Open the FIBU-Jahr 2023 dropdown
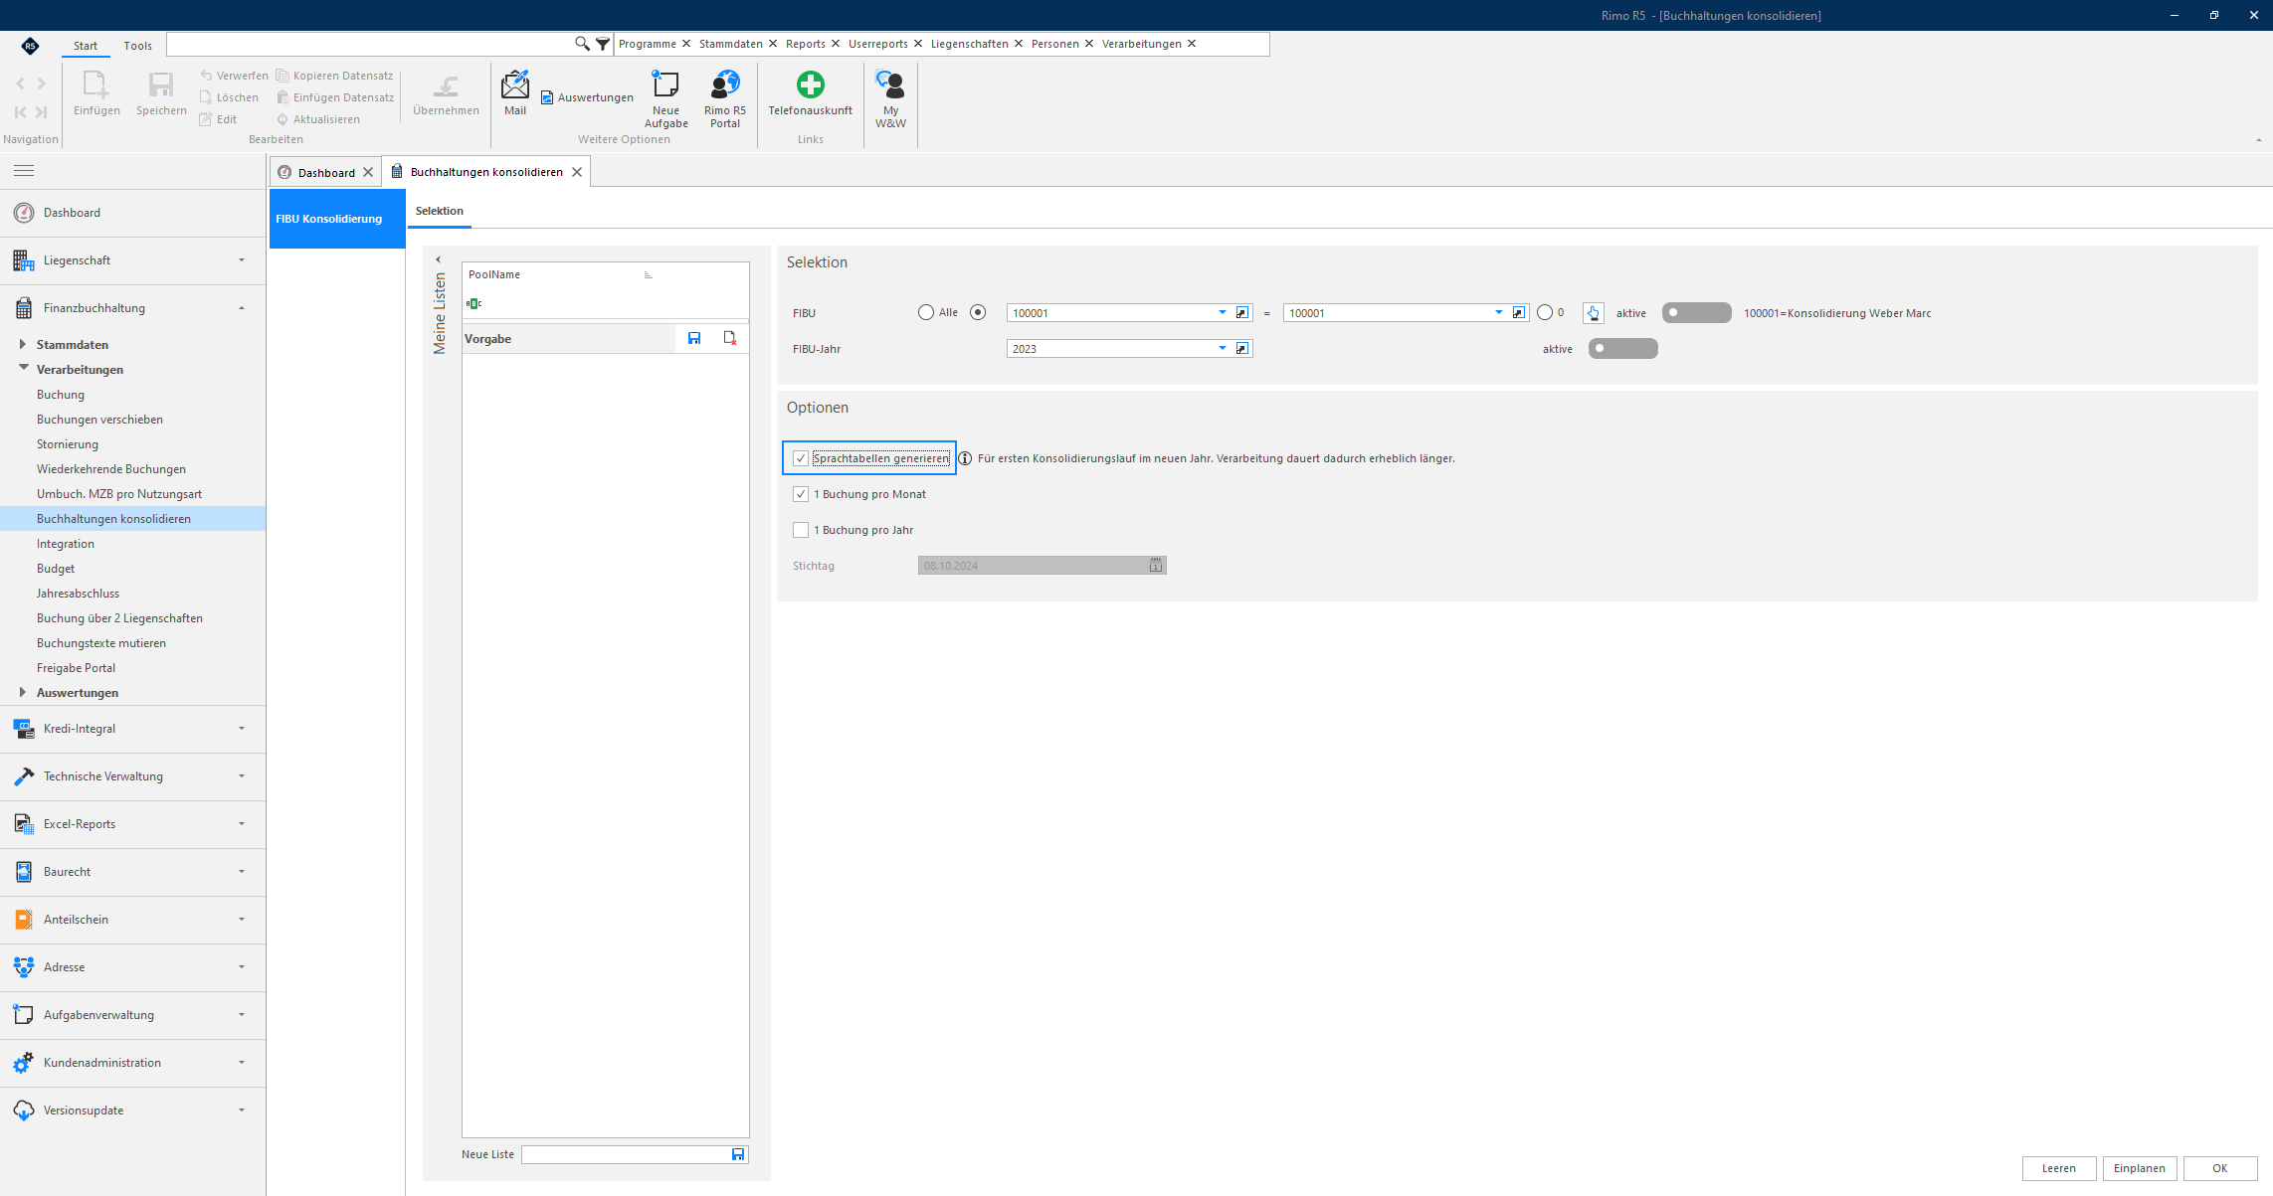 pyautogui.click(x=1223, y=349)
